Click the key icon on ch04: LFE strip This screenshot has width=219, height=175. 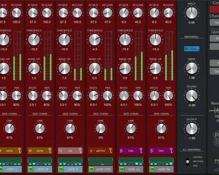110,150
